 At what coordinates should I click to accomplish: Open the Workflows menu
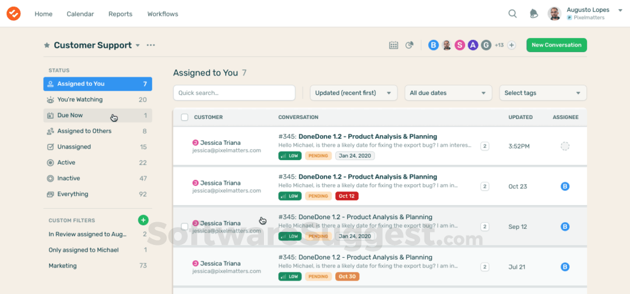pyautogui.click(x=162, y=14)
